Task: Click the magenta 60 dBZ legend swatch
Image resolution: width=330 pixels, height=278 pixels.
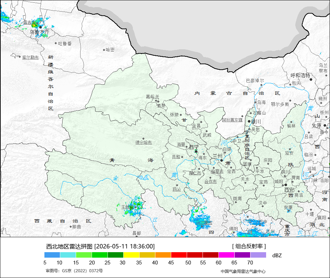Action: tap(226, 255)
